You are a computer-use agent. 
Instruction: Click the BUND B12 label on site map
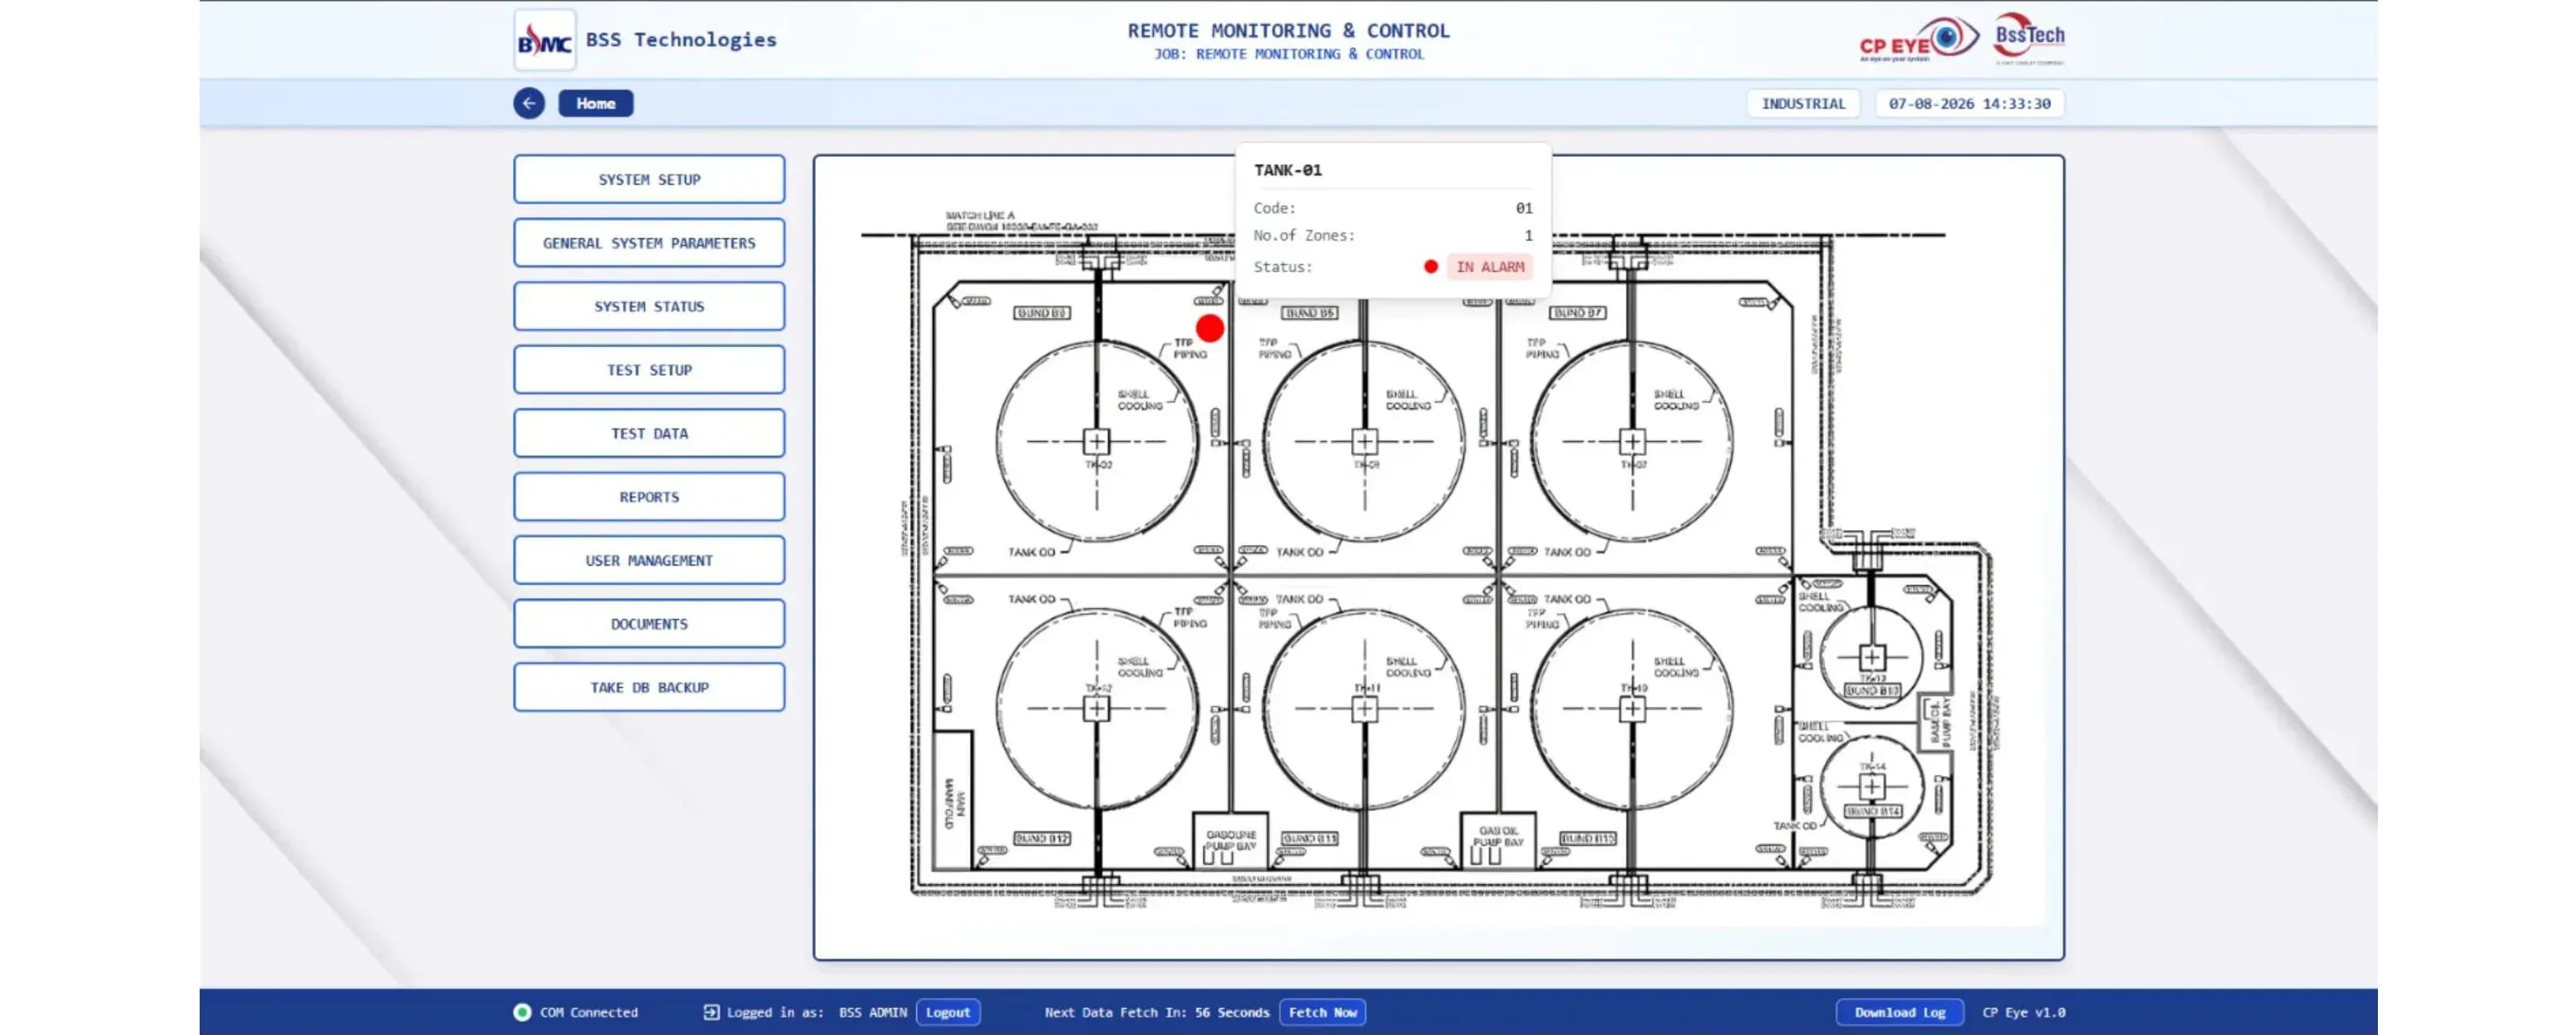[x=1042, y=838]
